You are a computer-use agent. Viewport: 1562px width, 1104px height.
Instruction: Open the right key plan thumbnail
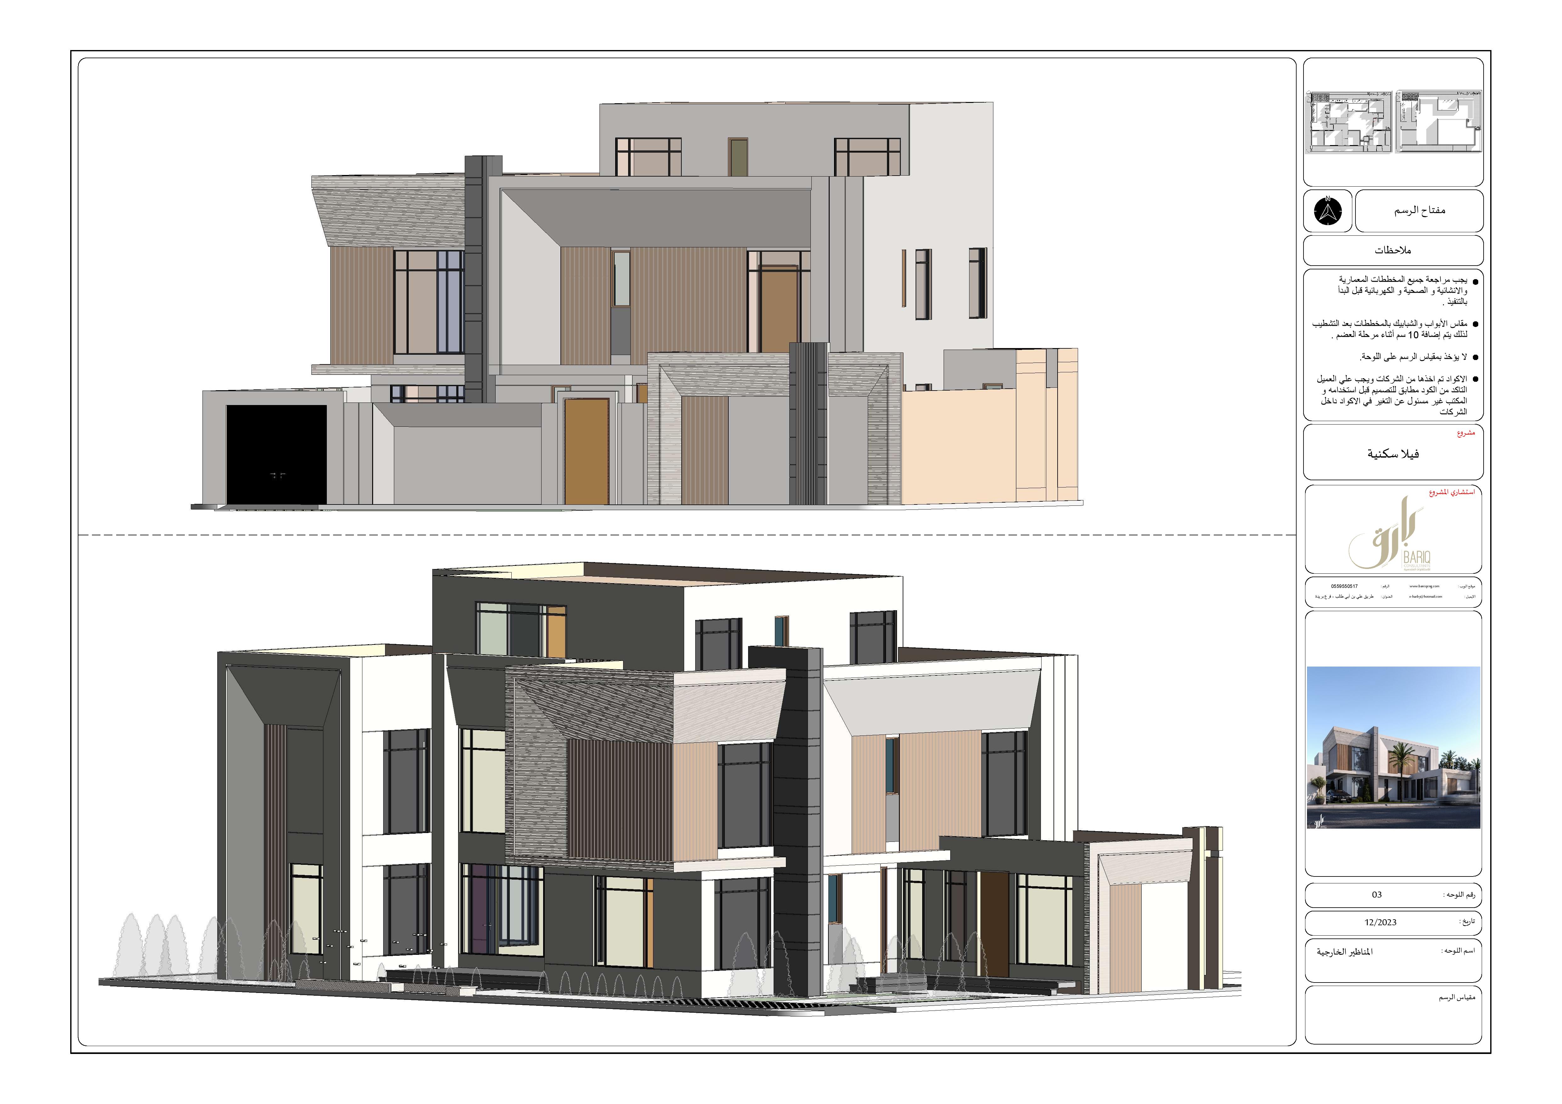[1439, 122]
